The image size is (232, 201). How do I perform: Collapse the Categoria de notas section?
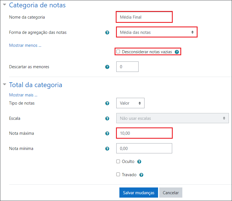point(5,5)
